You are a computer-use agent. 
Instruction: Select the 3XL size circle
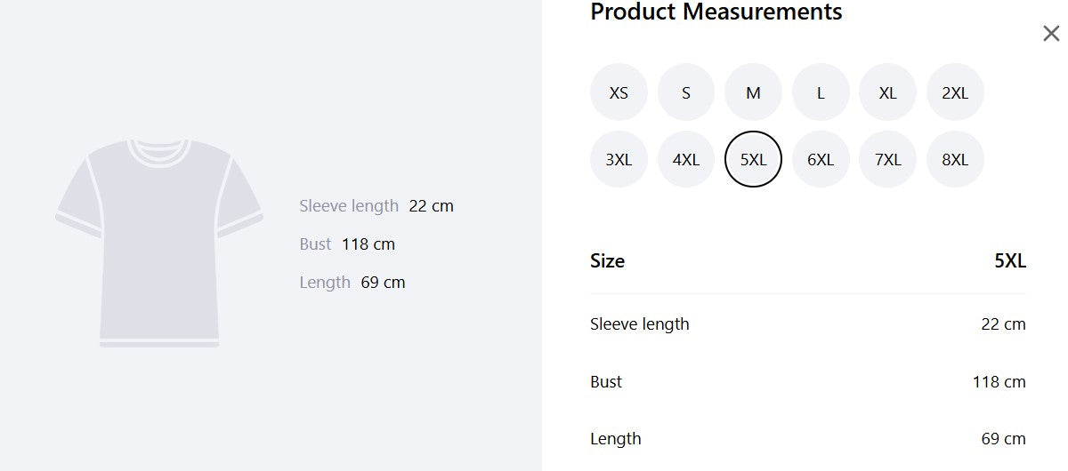tap(619, 160)
